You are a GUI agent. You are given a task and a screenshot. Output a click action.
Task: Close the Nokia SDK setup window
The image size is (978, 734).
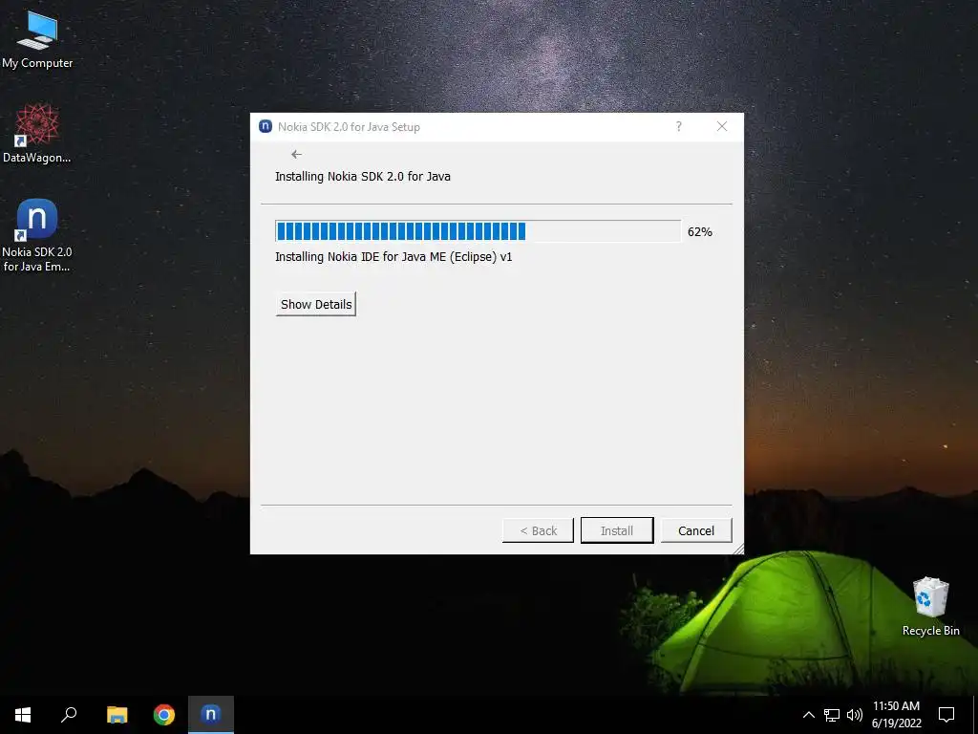click(722, 127)
